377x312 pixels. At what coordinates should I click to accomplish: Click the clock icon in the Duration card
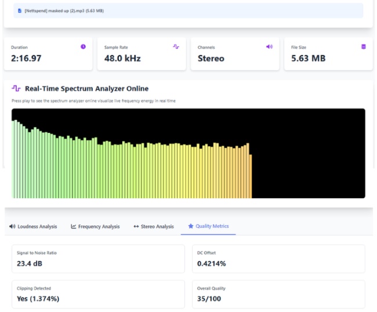[x=83, y=47]
